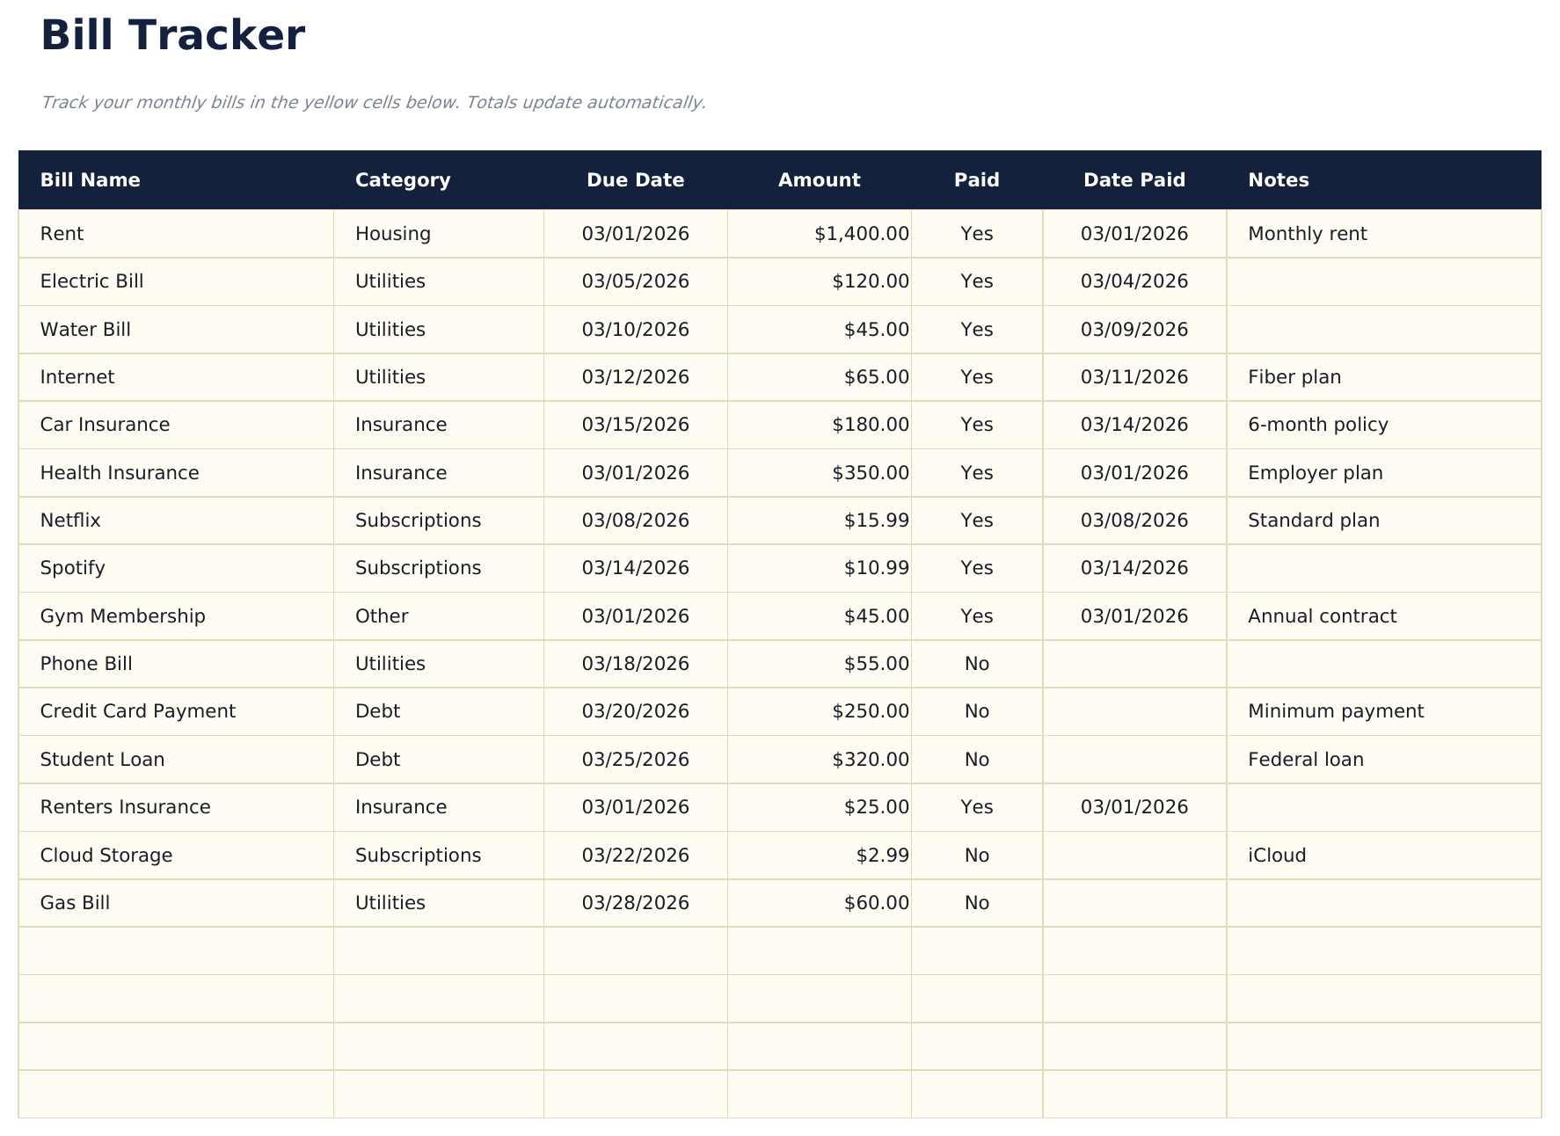This screenshot has height=1136, width=1560.
Task: Select the Paid status for Phone Bill
Action: pos(976,663)
